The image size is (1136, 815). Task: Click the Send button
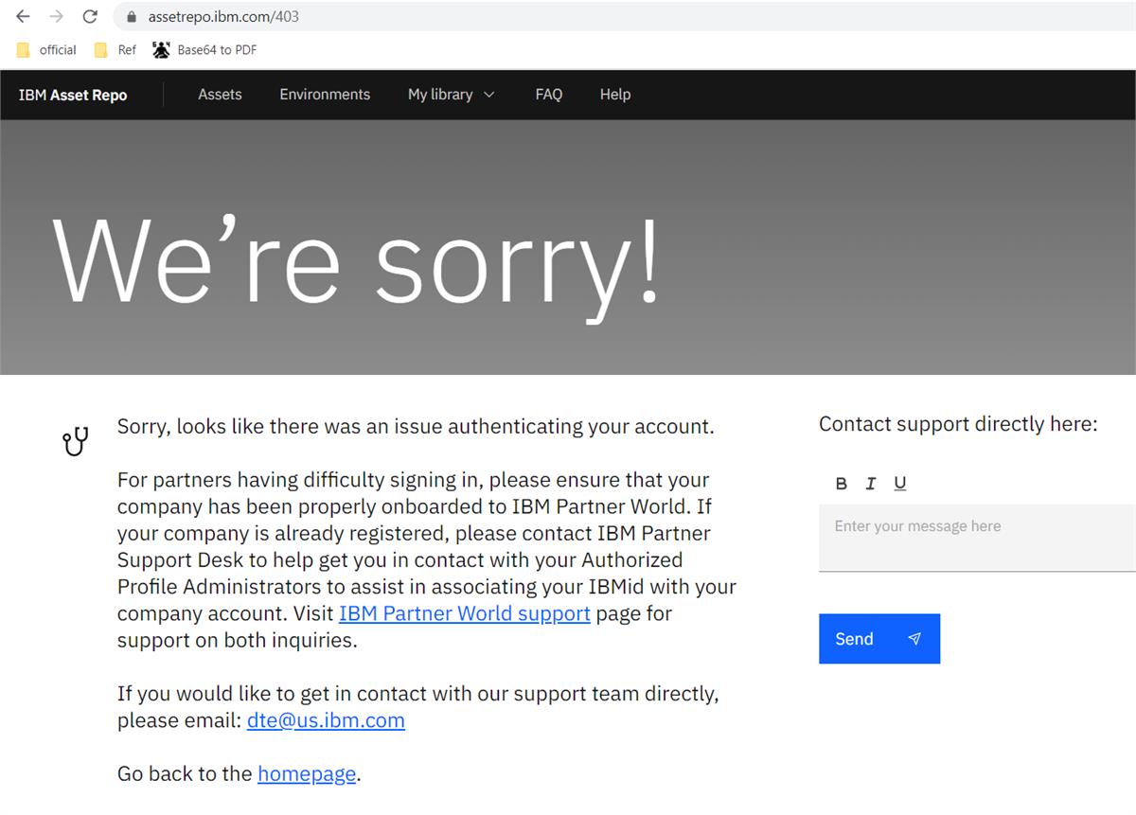tap(879, 639)
